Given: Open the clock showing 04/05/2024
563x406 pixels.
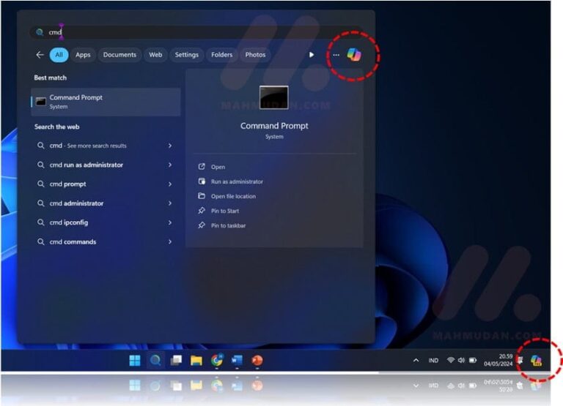Looking at the screenshot, I should (x=498, y=360).
